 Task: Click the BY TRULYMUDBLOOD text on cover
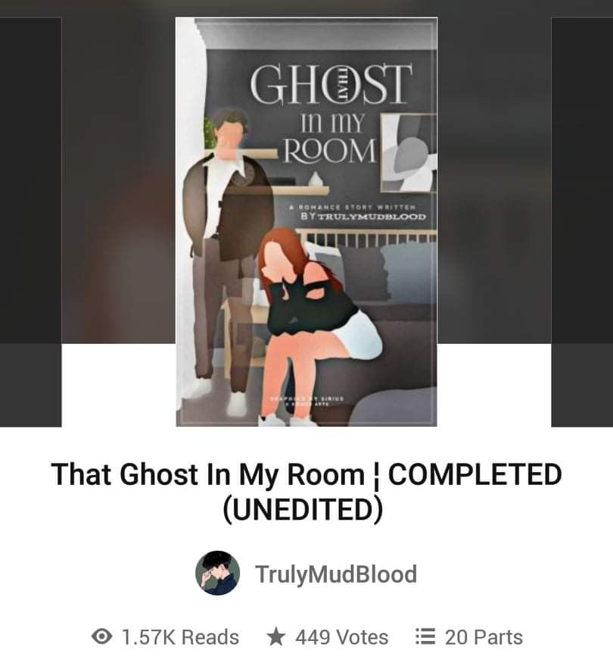[x=363, y=216]
